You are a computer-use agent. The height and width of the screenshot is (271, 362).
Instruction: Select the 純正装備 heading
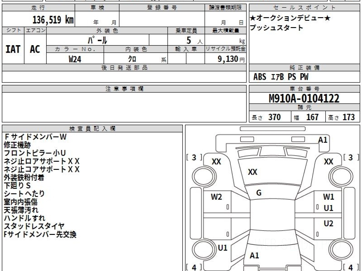click(304, 68)
